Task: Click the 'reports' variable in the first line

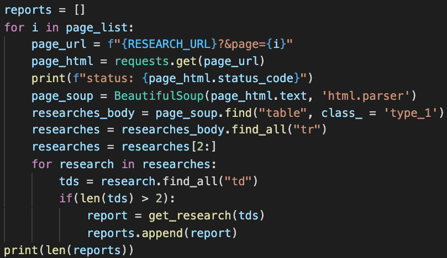Action: click(28, 10)
